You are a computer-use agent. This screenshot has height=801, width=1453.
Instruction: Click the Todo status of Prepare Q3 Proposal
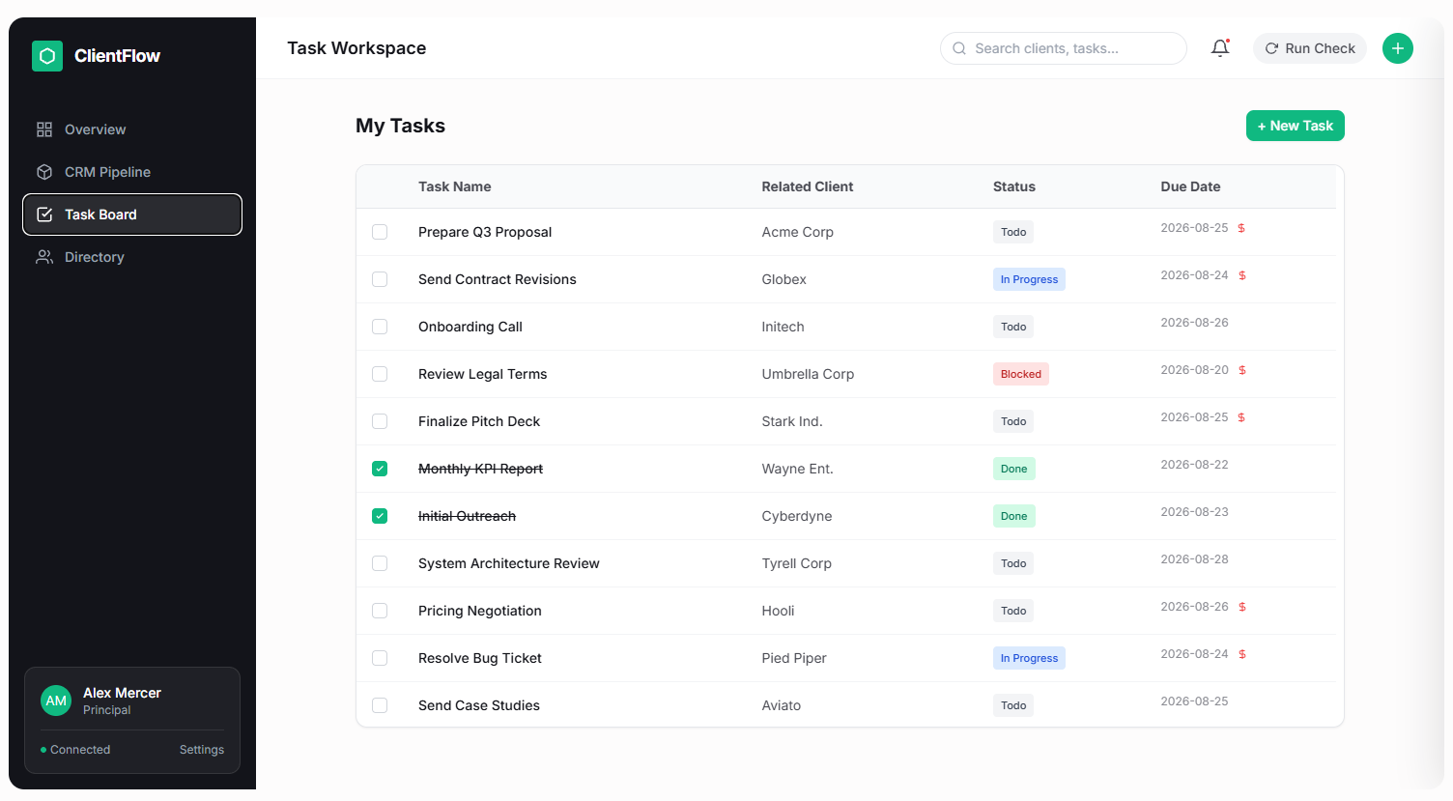(1013, 232)
